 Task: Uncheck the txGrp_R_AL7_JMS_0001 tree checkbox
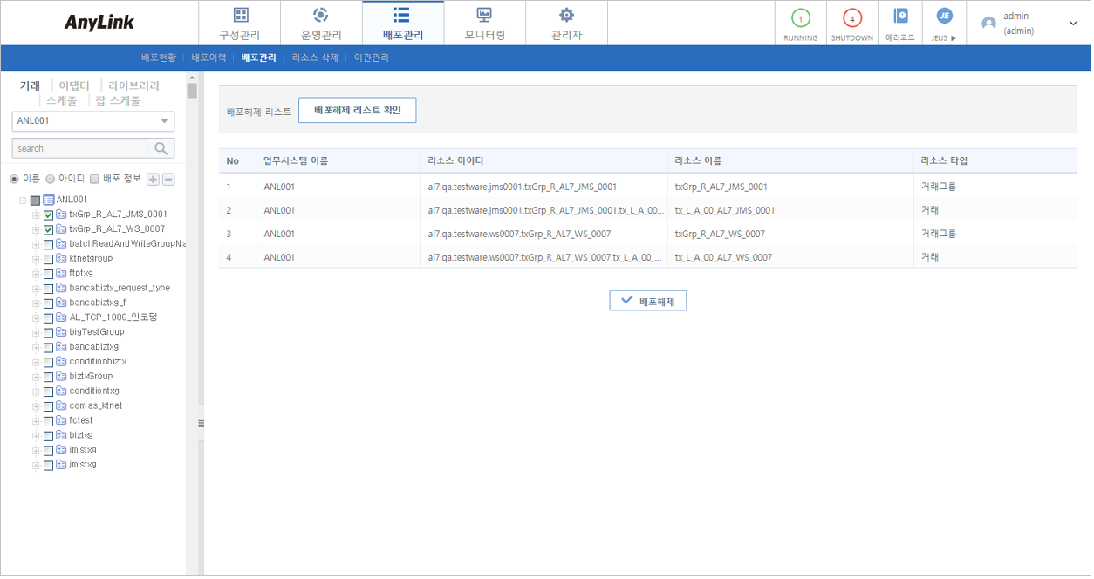(x=47, y=214)
